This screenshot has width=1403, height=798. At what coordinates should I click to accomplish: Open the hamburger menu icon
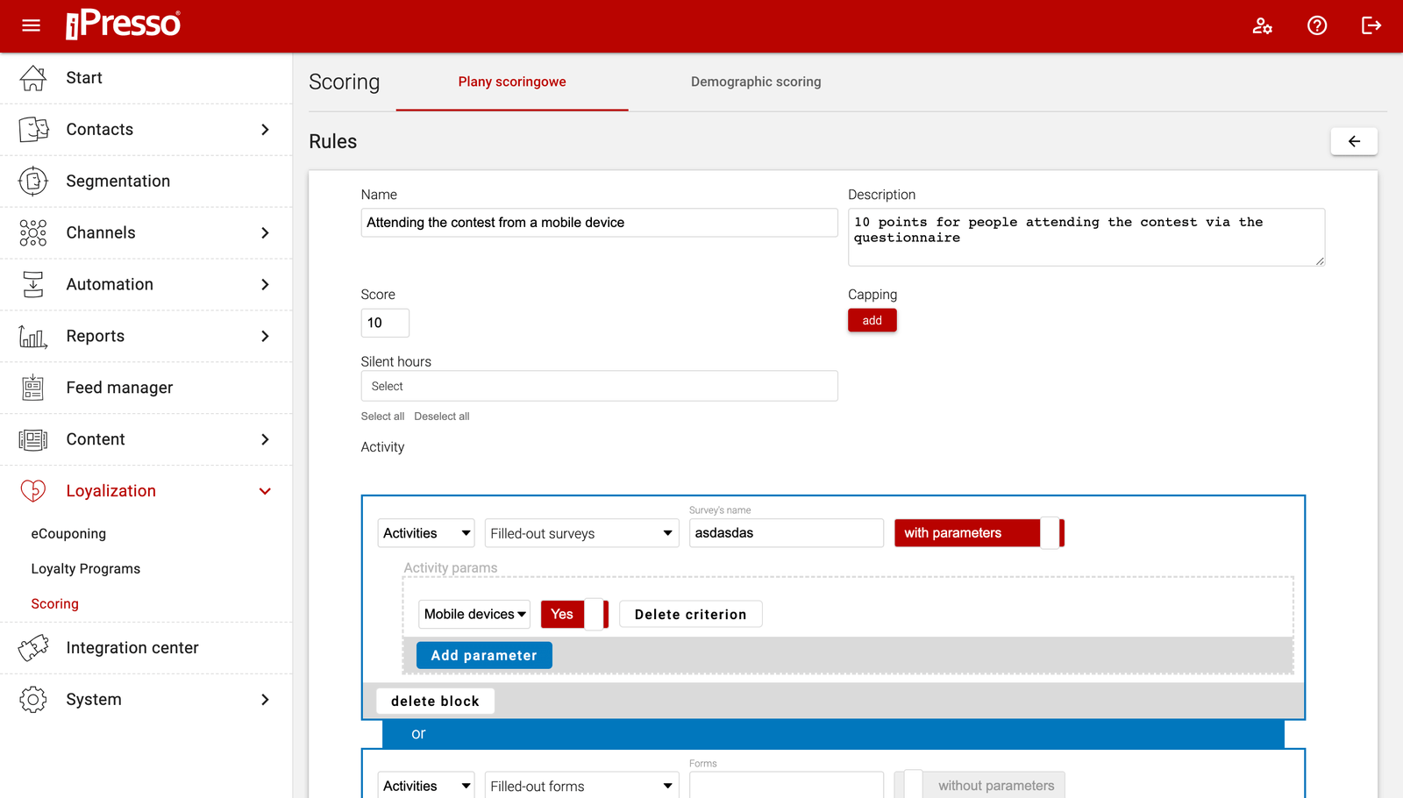tap(32, 25)
